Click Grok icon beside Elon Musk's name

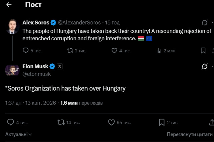(204, 67)
